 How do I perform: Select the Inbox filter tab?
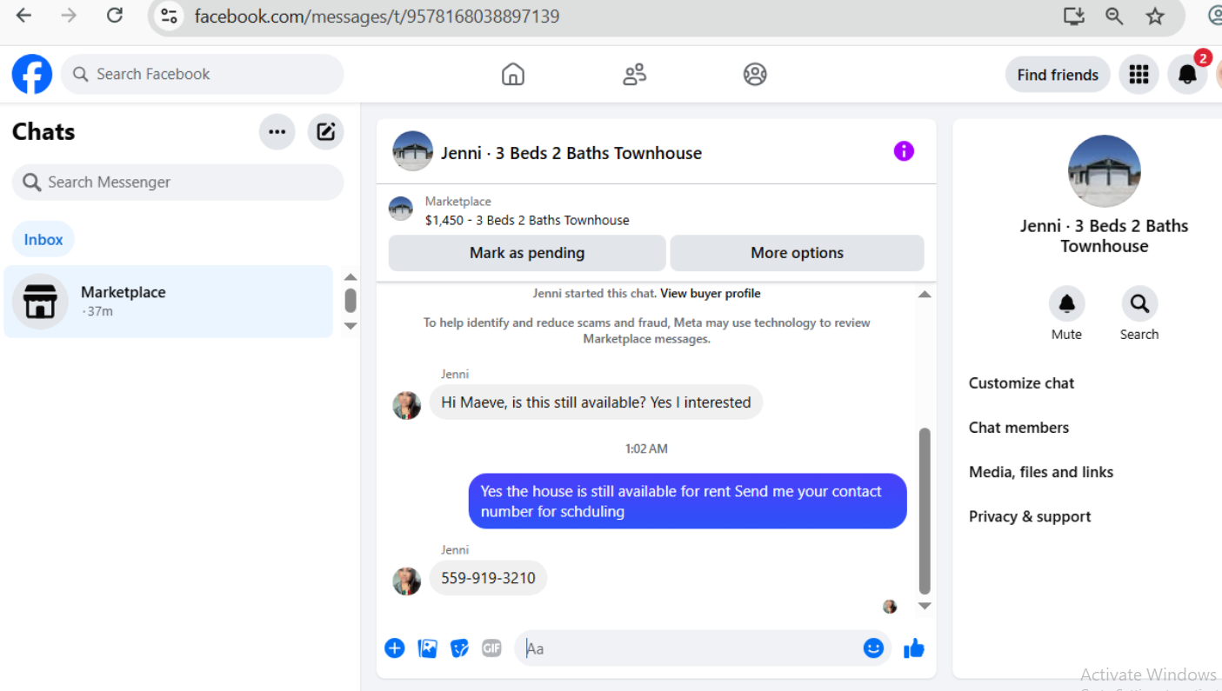[x=43, y=239]
